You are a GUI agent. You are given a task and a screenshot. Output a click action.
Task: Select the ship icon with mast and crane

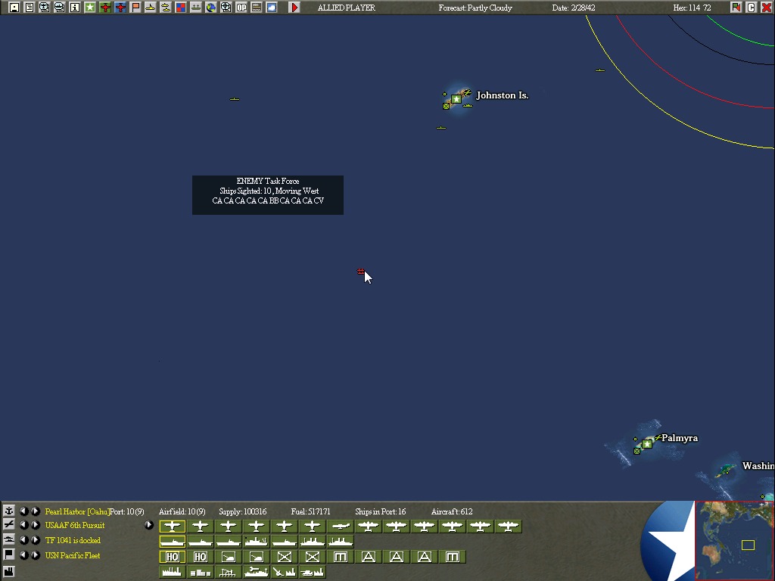pos(256,542)
